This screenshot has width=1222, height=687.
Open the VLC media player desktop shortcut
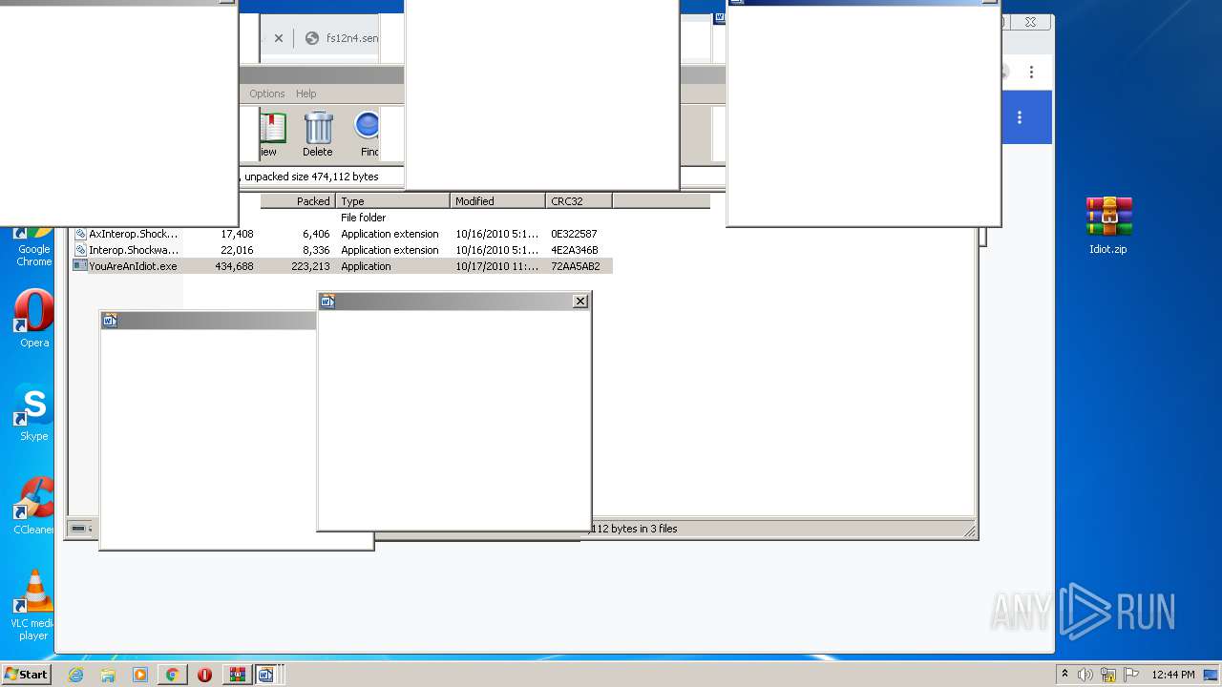[x=34, y=605]
